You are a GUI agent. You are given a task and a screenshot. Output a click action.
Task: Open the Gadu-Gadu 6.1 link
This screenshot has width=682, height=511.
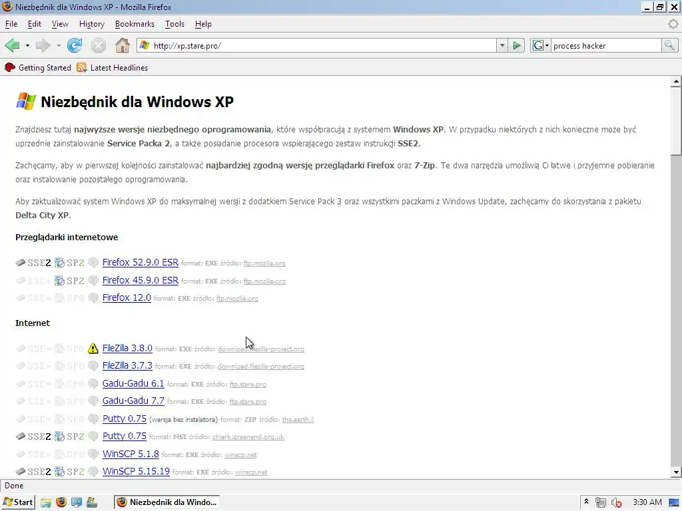tap(133, 383)
